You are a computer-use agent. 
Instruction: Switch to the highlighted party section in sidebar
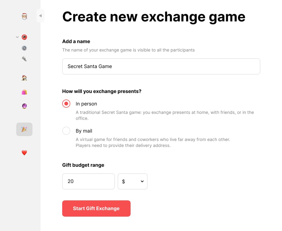pos(24,129)
